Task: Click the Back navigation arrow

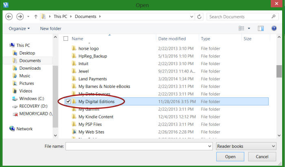Action: tap(9, 17)
